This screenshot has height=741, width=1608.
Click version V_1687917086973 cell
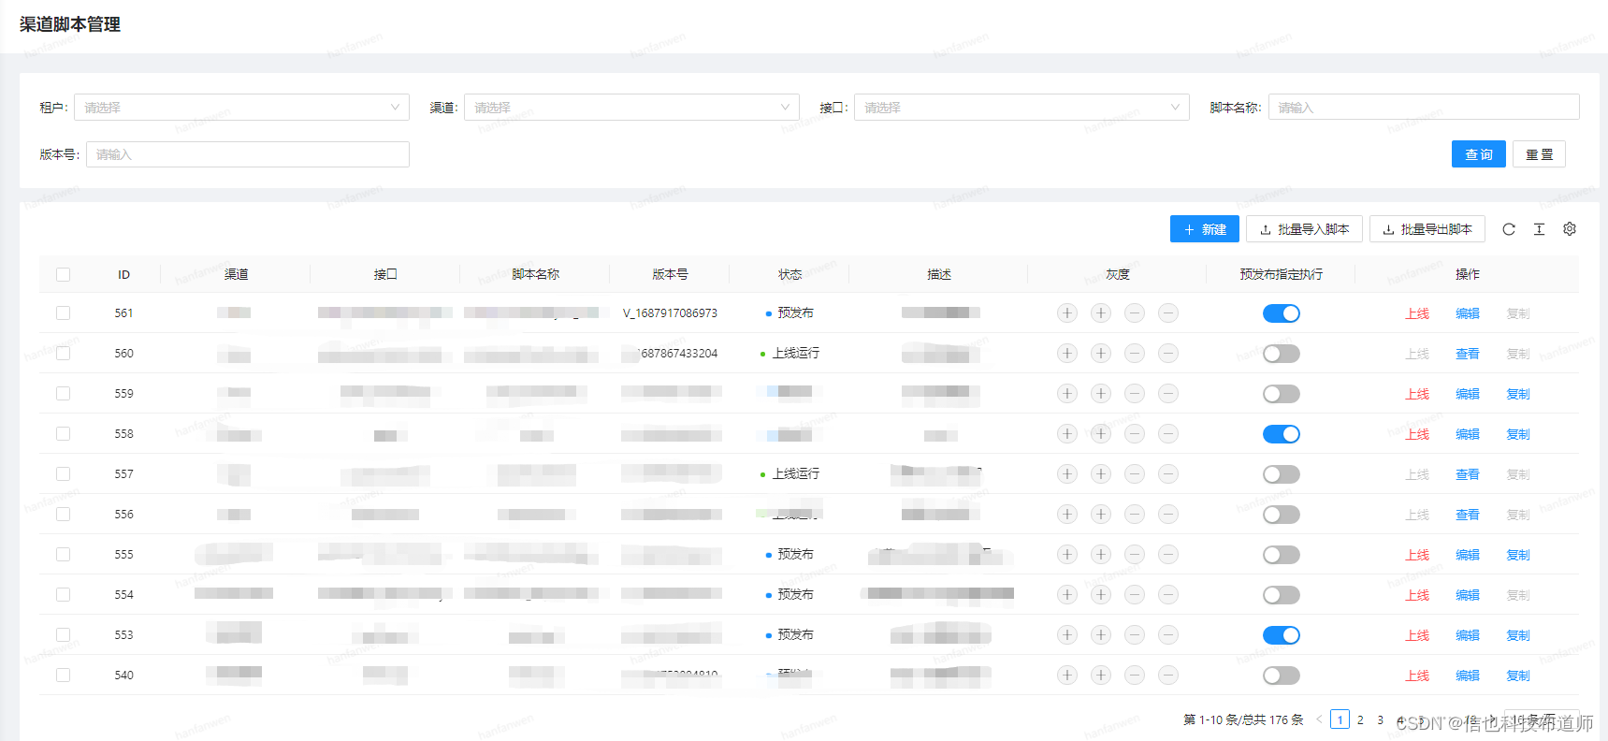670,312
